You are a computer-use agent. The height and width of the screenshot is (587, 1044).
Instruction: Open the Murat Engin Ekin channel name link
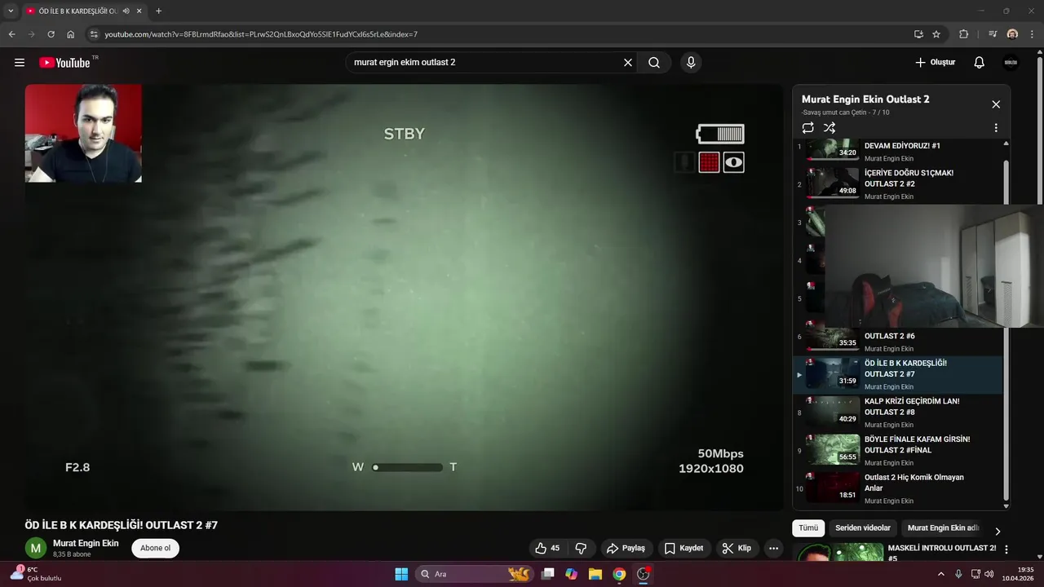[86, 543]
